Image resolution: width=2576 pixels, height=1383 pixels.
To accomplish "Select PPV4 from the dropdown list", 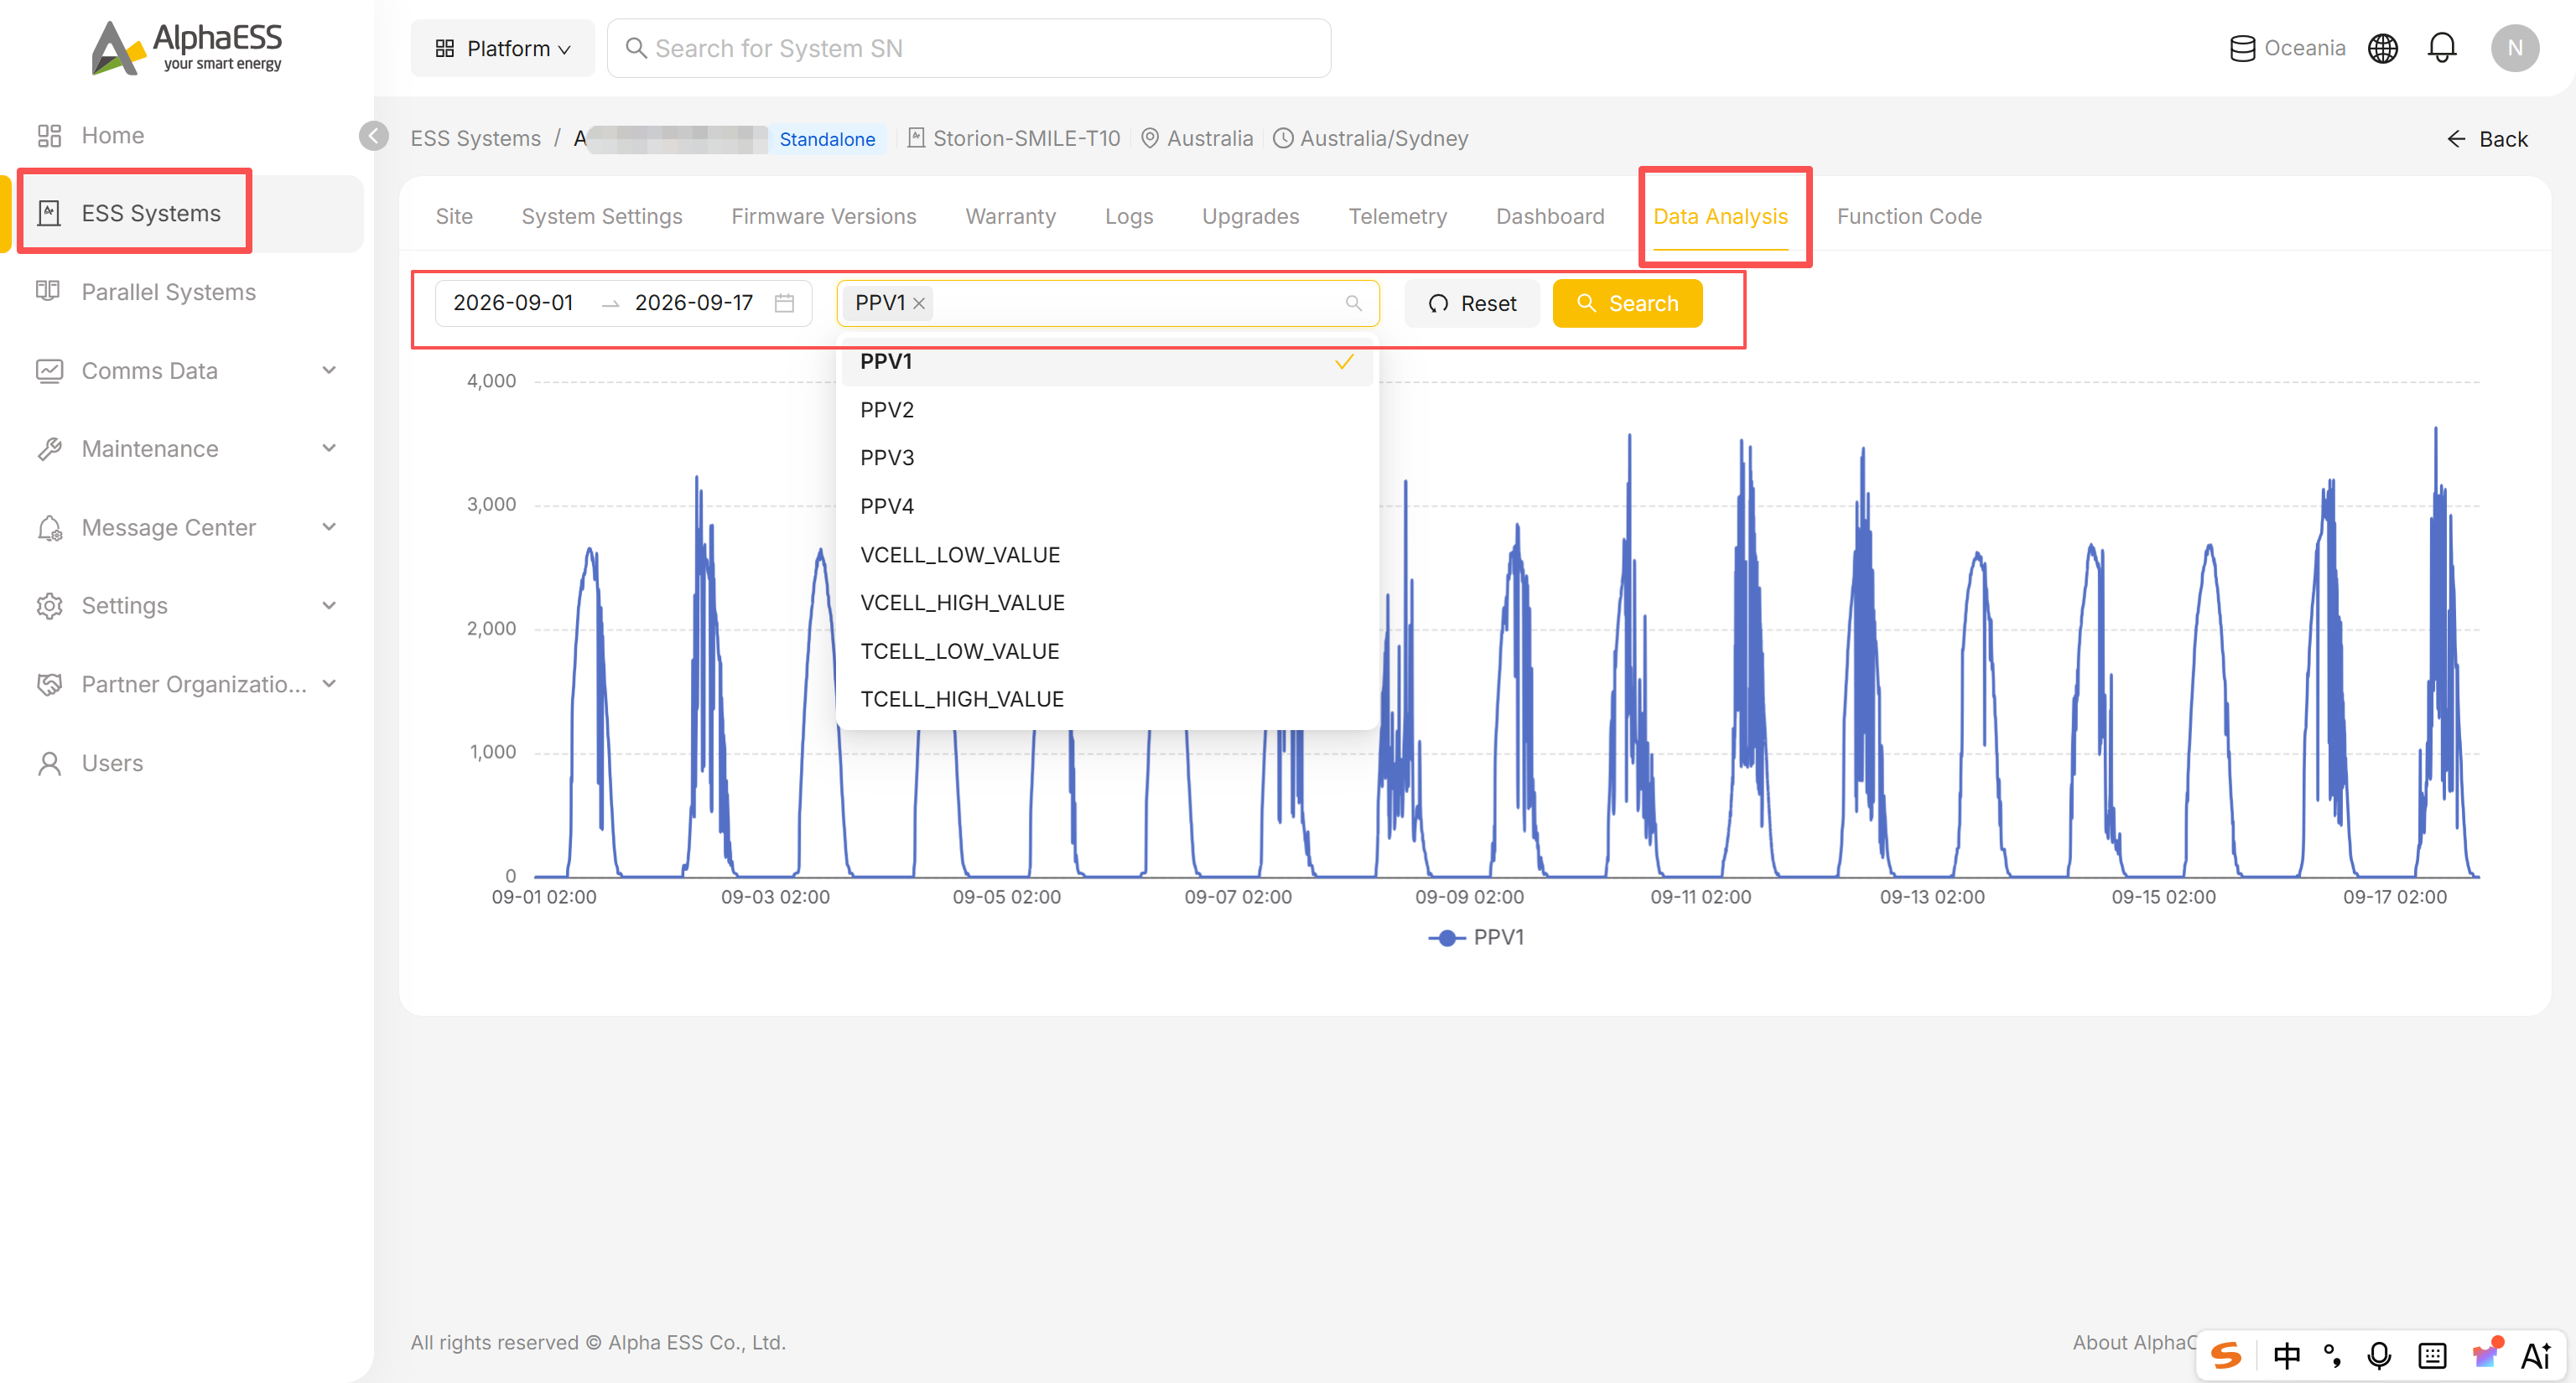I will pyautogui.click(x=1107, y=506).
